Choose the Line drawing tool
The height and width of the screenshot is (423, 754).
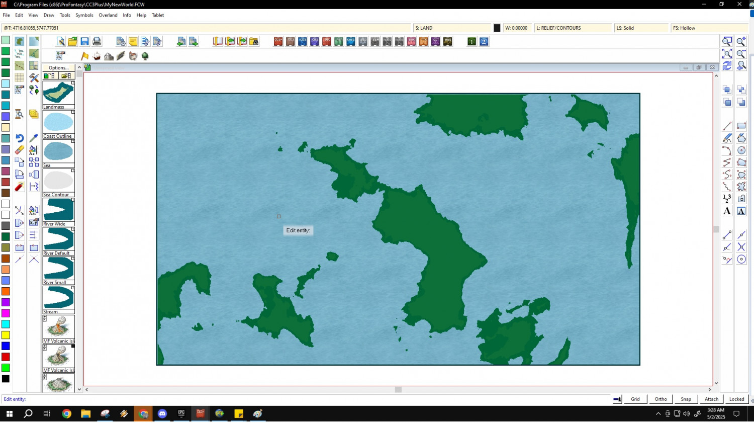click(727, 126)
